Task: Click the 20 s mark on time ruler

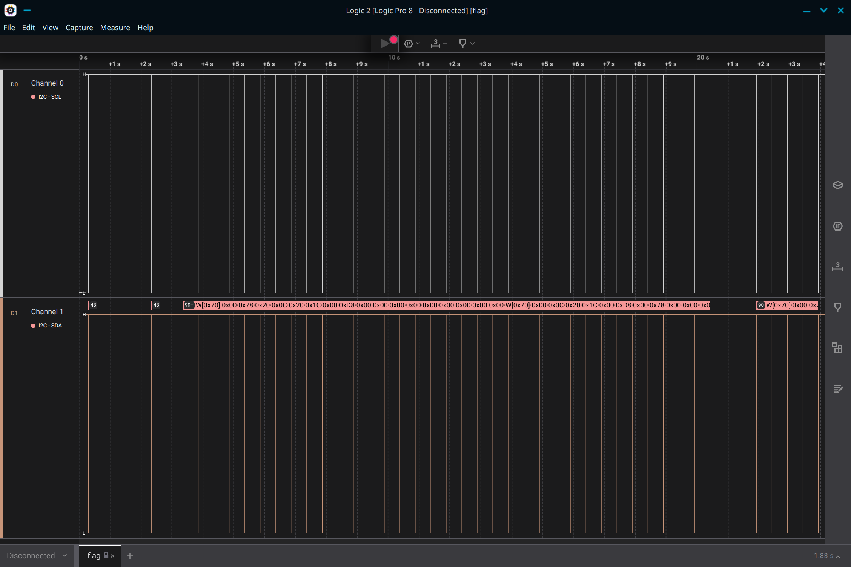Action: coord(703,57)
